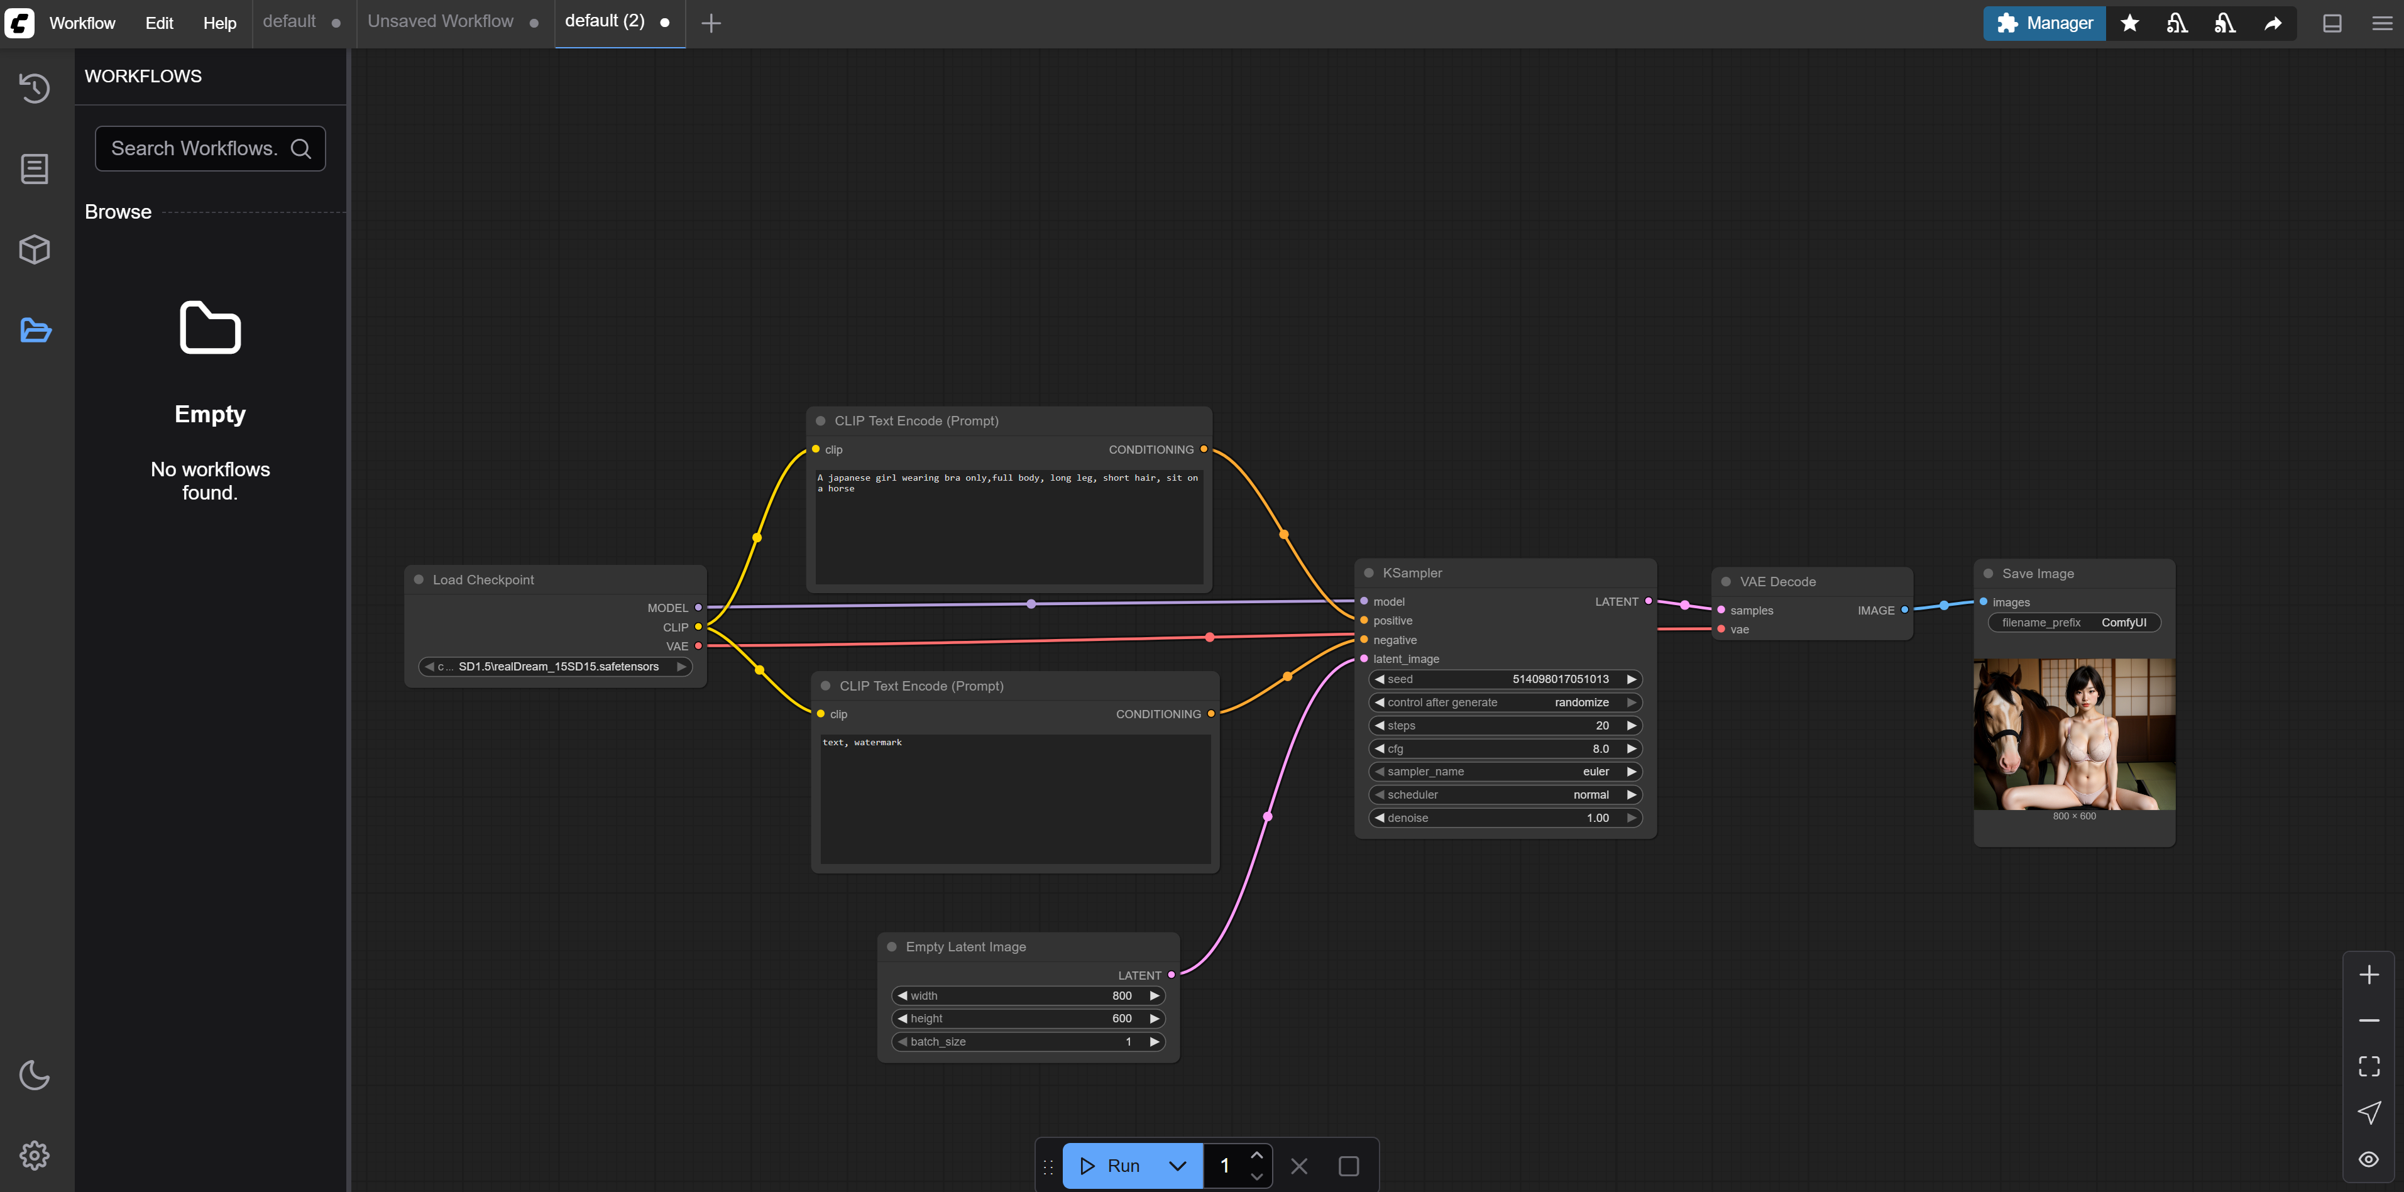Zoom in on the canvas

[x=2369, y=976]
